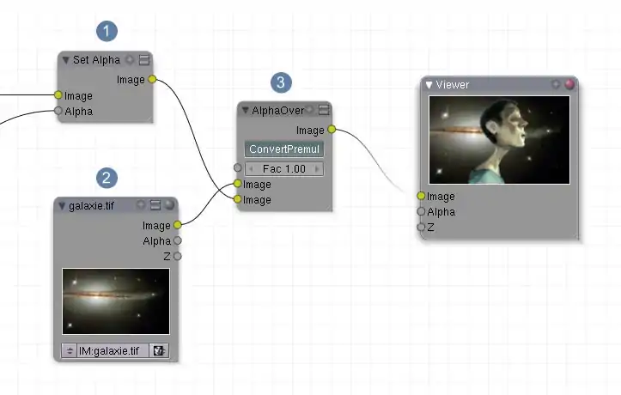Click Set Alpha Alpha input socket

[58, 111]
